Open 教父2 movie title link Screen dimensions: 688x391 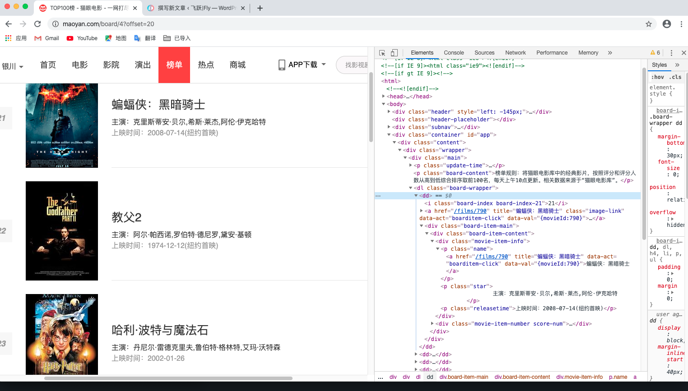pyautogui.click(x=127, y=217)
